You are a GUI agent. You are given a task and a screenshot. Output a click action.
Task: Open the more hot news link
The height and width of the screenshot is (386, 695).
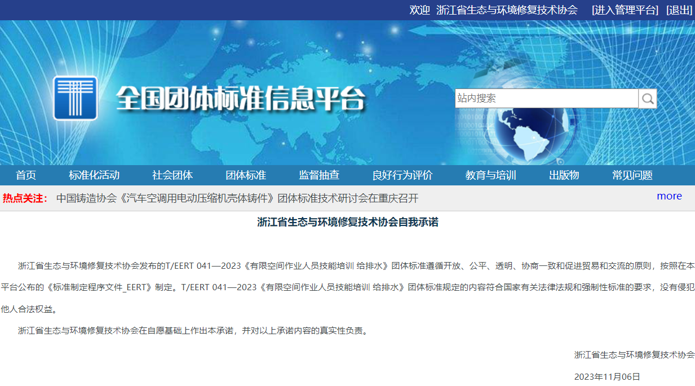669,196
